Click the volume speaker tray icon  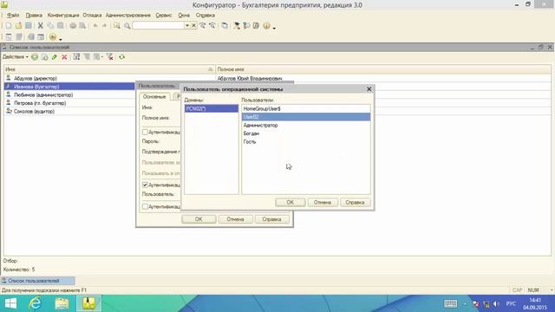pyautogui.click(x=496, y=304)
